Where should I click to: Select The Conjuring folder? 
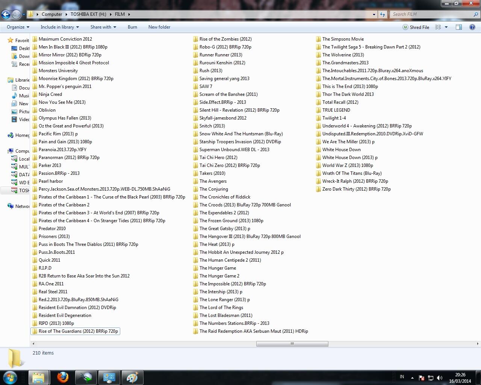[x=210, y=189]
